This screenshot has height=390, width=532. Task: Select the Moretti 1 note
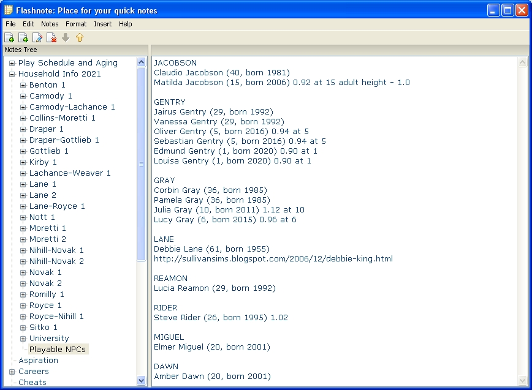[x=48, y=228]
